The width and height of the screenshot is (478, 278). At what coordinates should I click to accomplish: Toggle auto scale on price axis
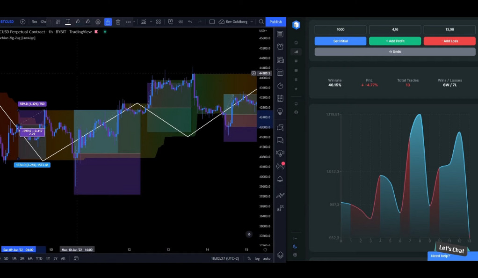point(267,258)
